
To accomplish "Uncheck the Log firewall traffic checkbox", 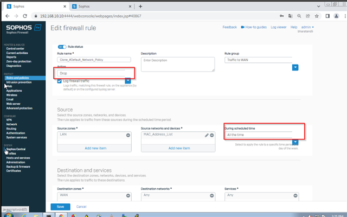I will tap(59, 81).
